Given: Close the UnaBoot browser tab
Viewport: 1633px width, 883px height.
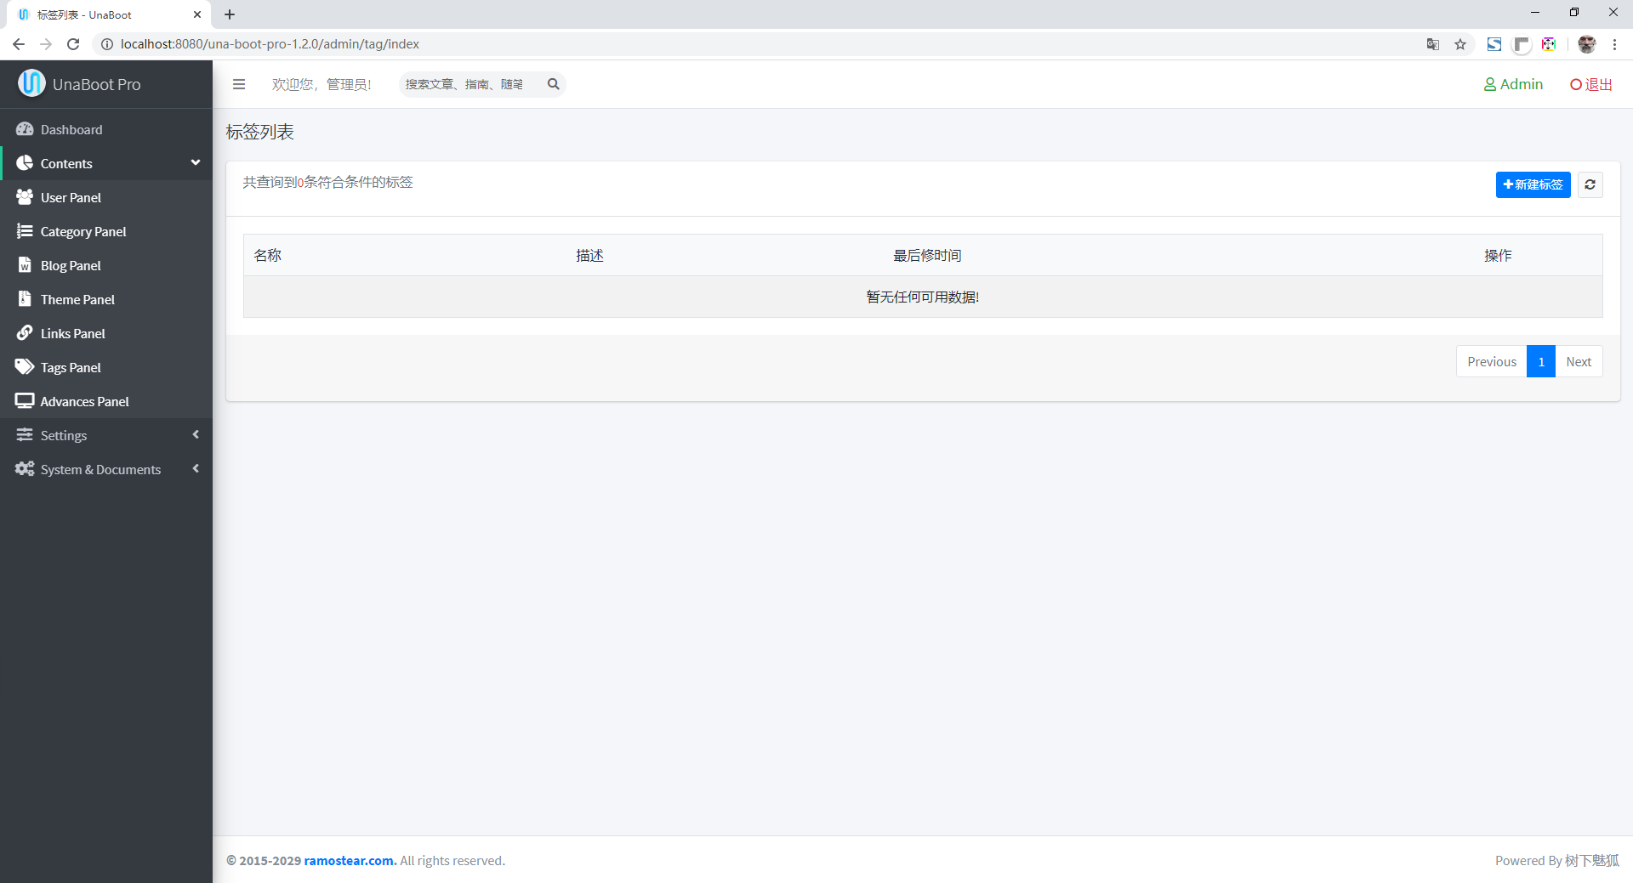Looking at the screenshot, I should [197, 14].
